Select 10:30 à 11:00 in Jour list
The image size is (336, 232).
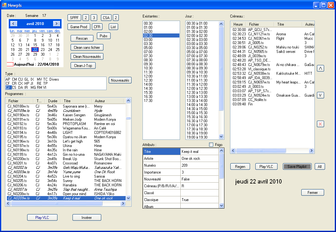pyautogui.click(x=197, y=76)
